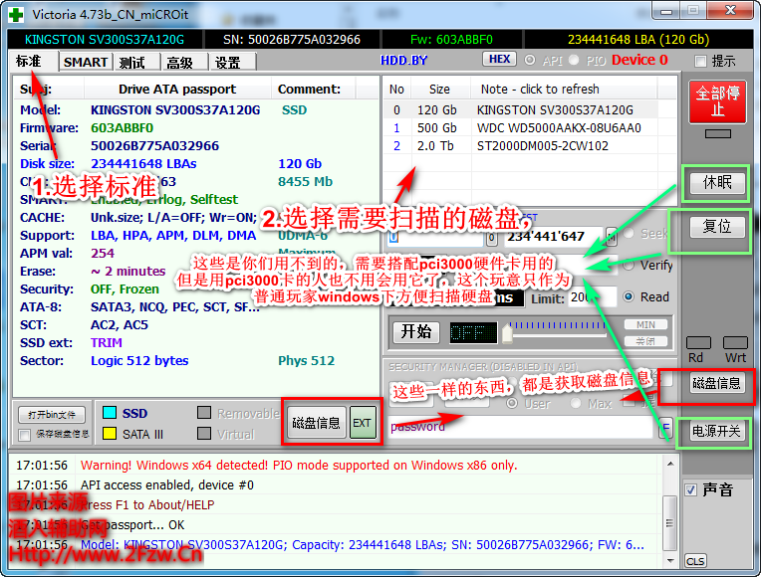Select the PIO access radio button
This screenshot has width=761, height=577.
[x=574, y=60]
